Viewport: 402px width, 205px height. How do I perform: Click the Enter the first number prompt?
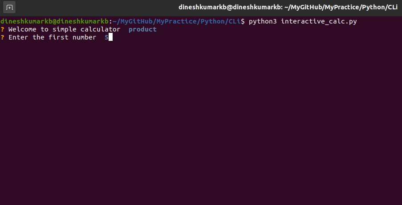[x=52, y=37]
